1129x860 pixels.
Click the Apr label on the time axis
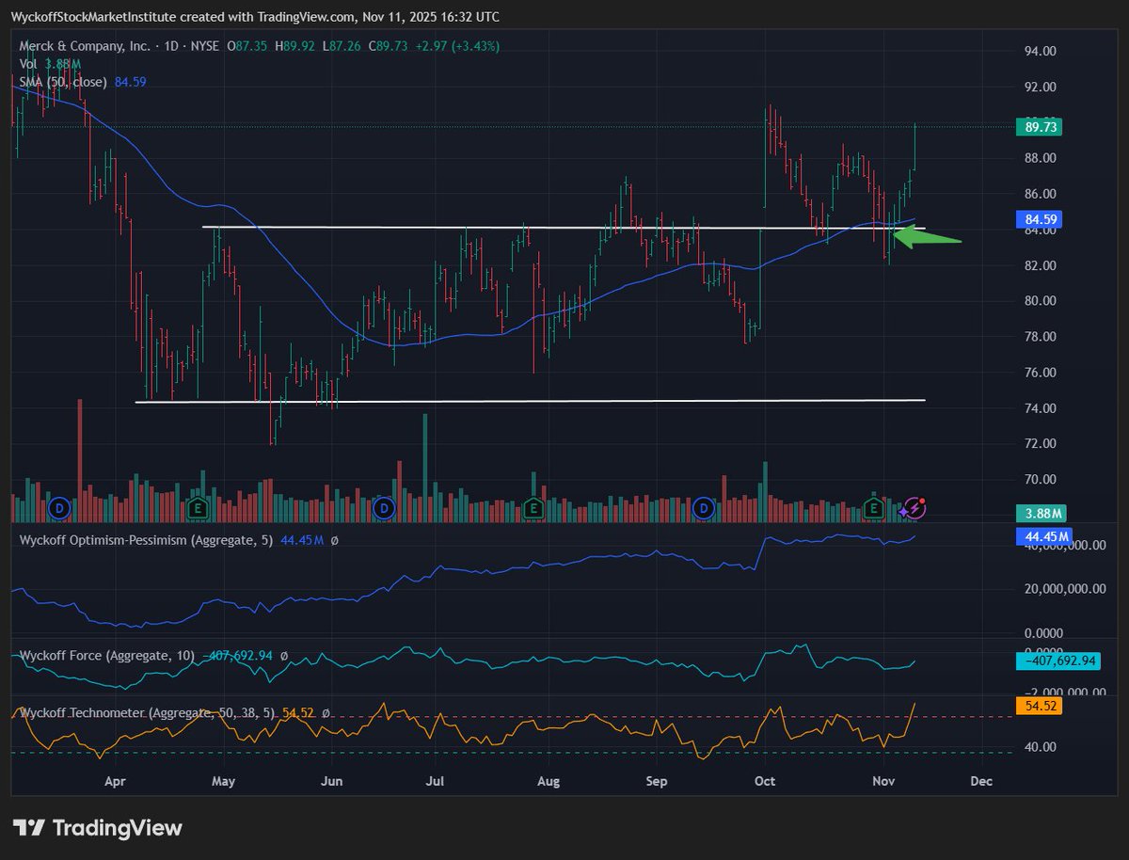115,781
